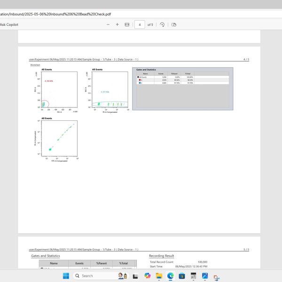Click the zoom out minus button

[108, 24]
